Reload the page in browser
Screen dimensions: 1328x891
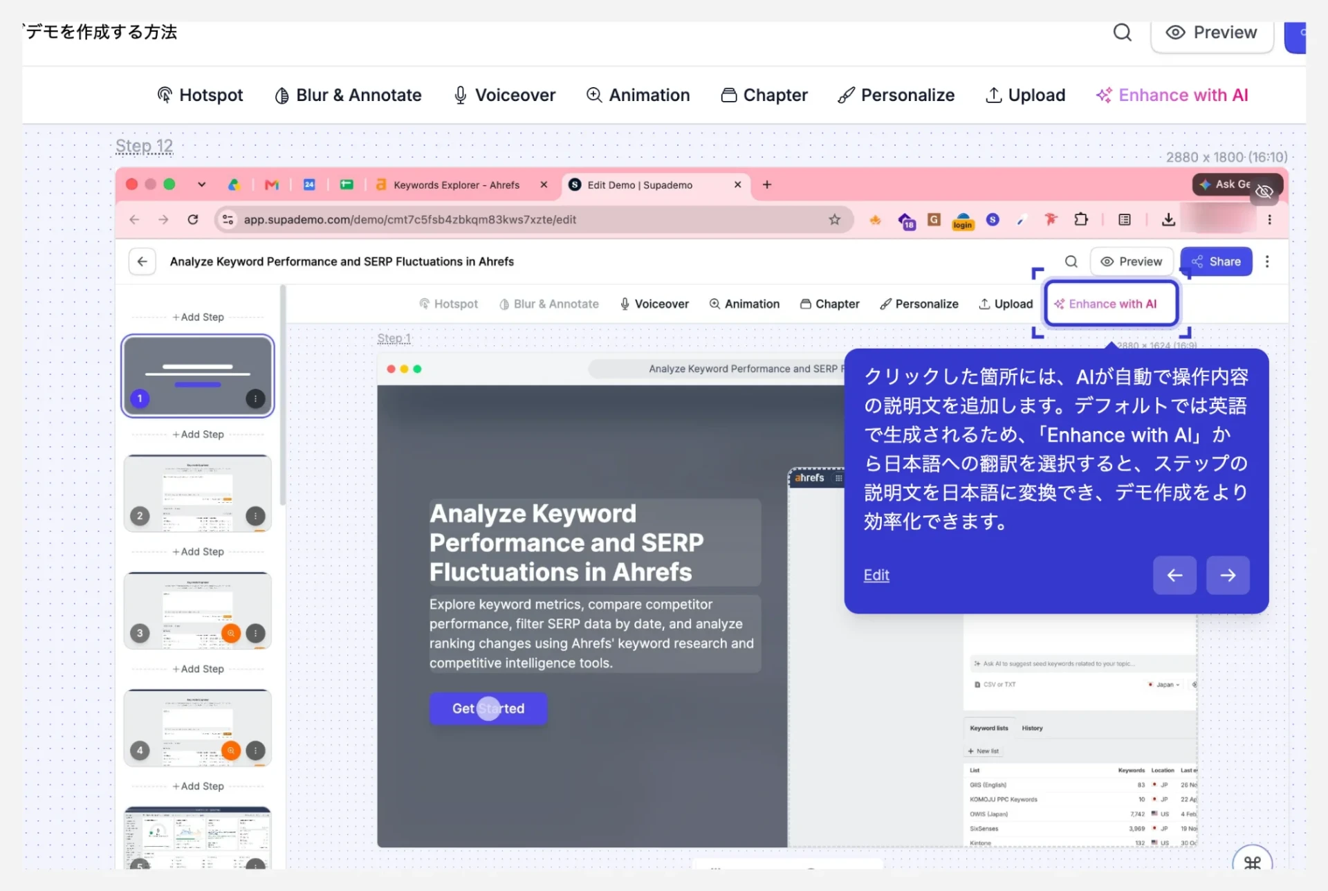[x=193, y=219]
